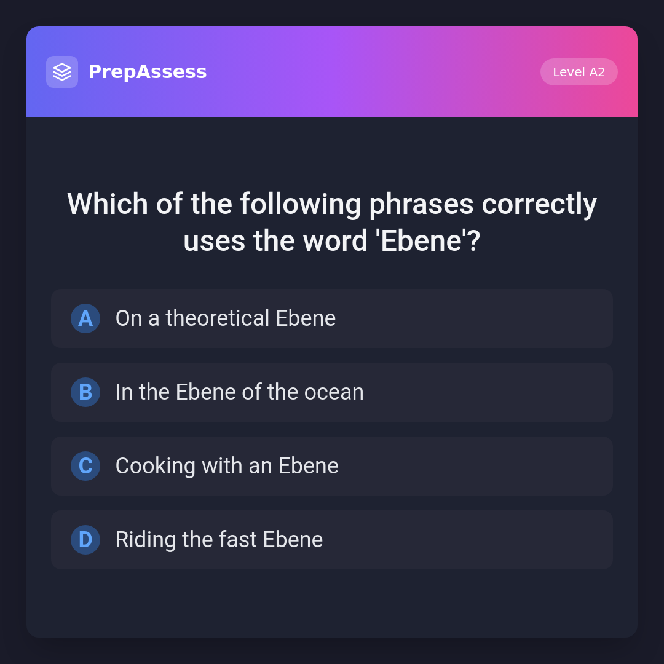Click the circular A letter badge
Viewport: 664px width, 664px height.
tap(85, 318)
